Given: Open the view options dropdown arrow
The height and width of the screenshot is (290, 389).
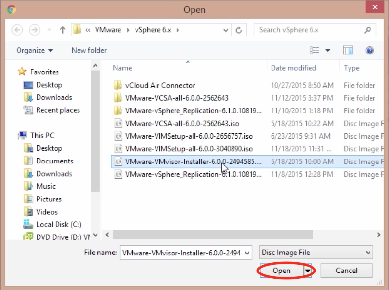Looking at the screenshot, I should [328, 50].
